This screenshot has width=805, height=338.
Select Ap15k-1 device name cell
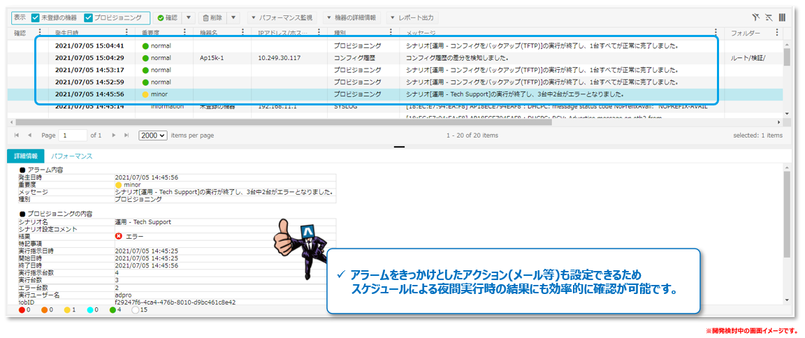tap(212, 58)
